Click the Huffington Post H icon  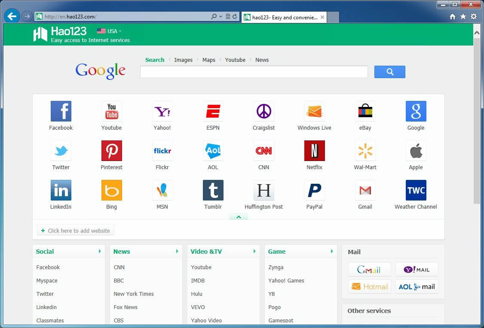click(x=263, y=190)
